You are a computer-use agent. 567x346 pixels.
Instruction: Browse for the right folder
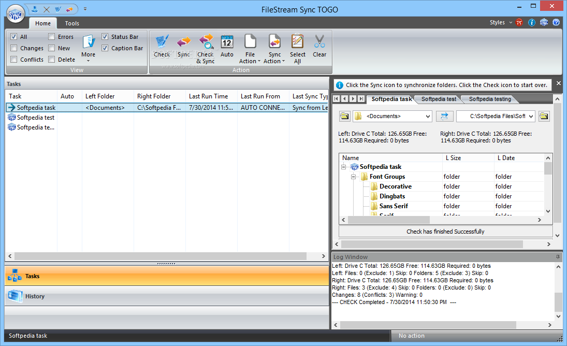tap(544, 116)
